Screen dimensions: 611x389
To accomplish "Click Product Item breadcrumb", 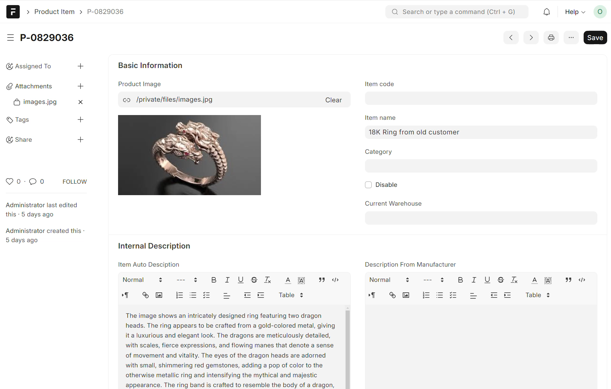I will 54,12.
